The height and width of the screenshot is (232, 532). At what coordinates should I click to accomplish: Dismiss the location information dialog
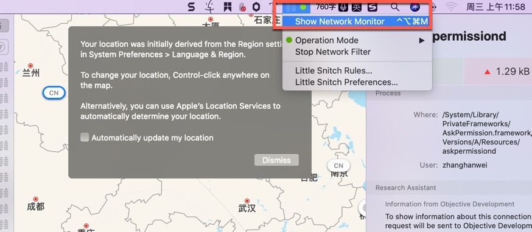click(x=276, y=160)
